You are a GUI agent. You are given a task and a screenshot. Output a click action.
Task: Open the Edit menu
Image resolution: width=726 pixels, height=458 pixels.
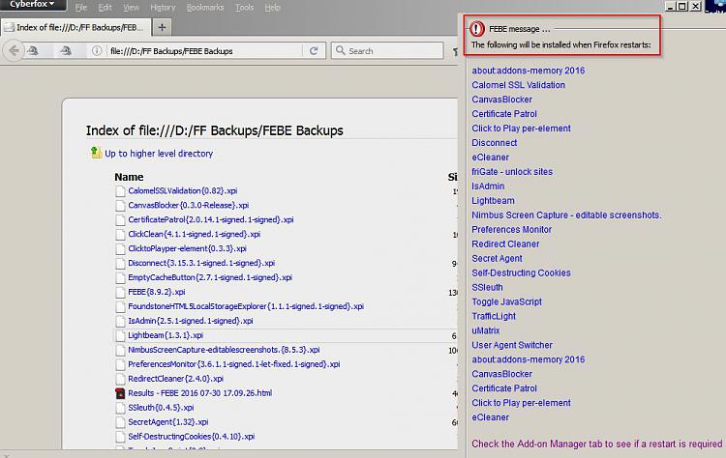click(106, 8)
